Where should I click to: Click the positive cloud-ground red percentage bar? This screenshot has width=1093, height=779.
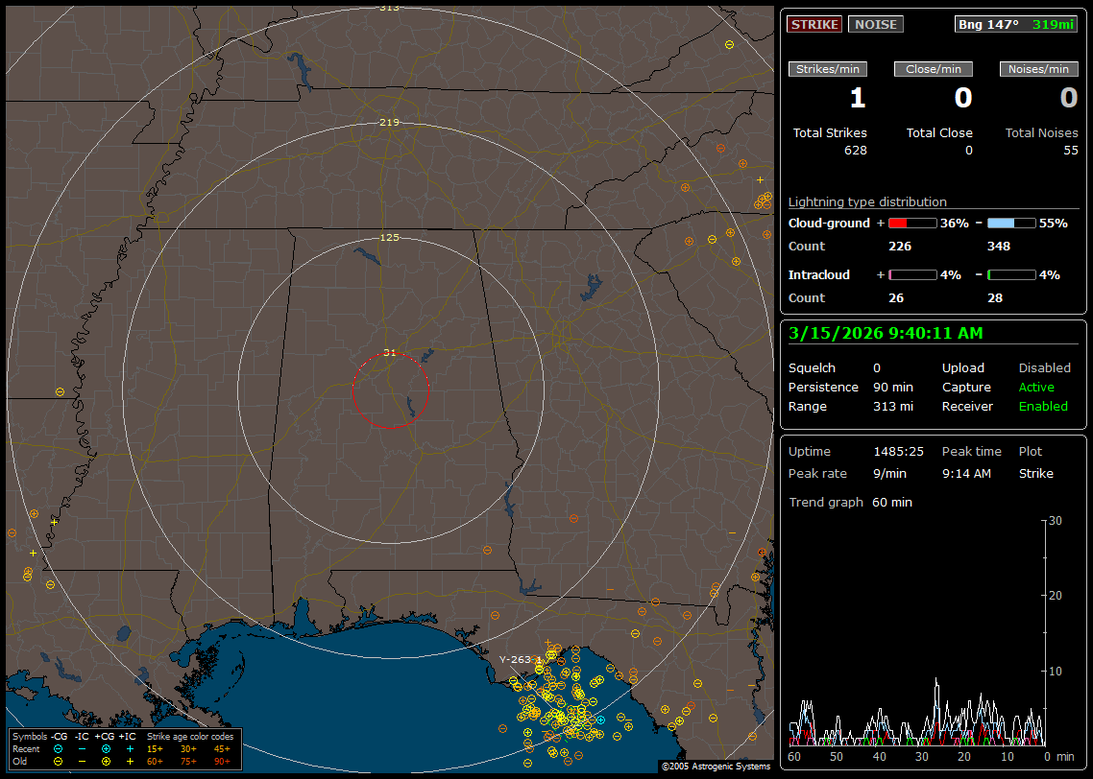(911, 223)
